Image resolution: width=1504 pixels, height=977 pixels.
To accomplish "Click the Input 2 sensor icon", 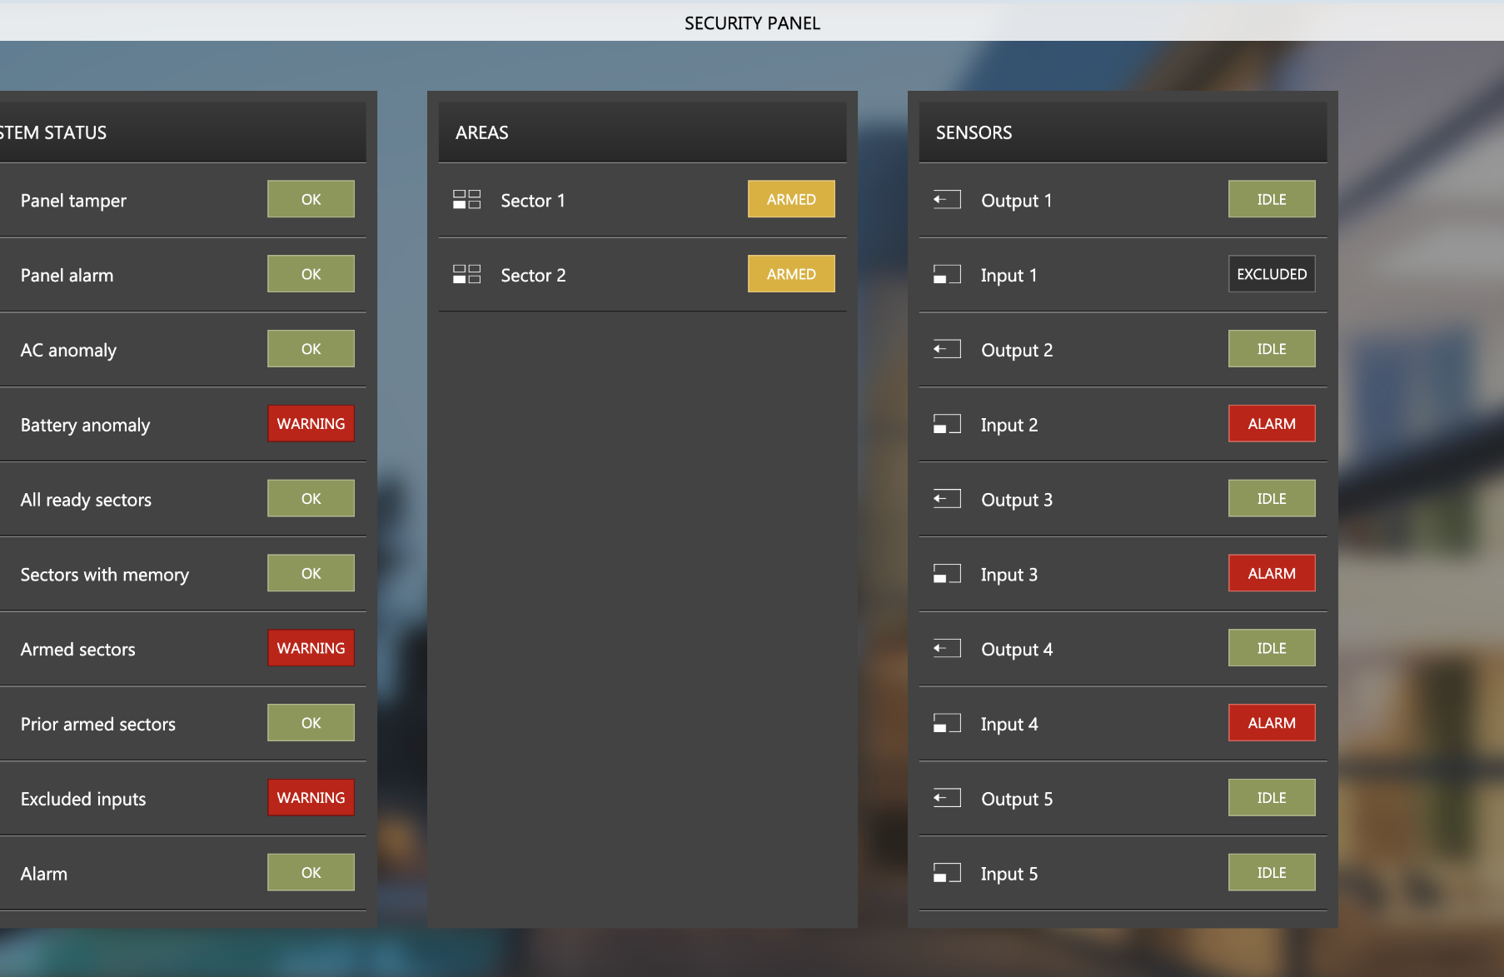I will [947, 425].
